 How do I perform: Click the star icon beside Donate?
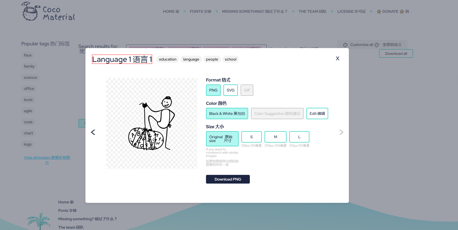(x=379, y=12)
